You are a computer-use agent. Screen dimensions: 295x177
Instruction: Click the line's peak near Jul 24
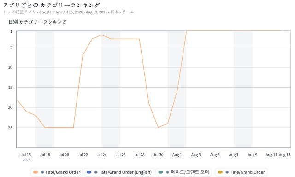101,35
